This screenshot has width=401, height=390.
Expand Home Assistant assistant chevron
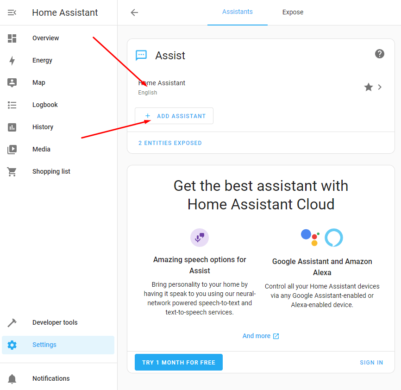click(380, 87)
